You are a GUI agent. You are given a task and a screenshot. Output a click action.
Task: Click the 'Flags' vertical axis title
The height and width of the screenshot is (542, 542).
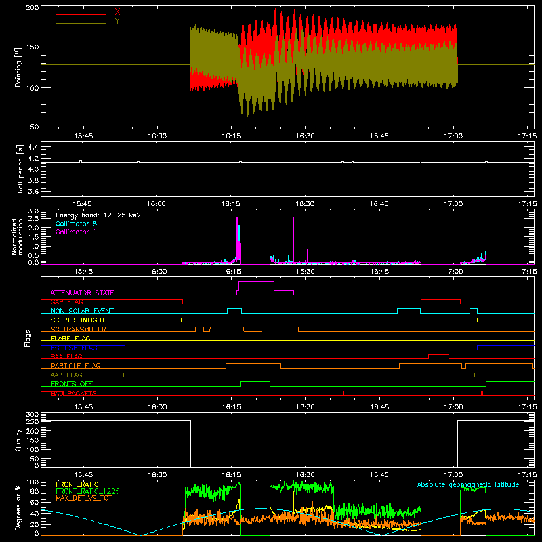28,338
